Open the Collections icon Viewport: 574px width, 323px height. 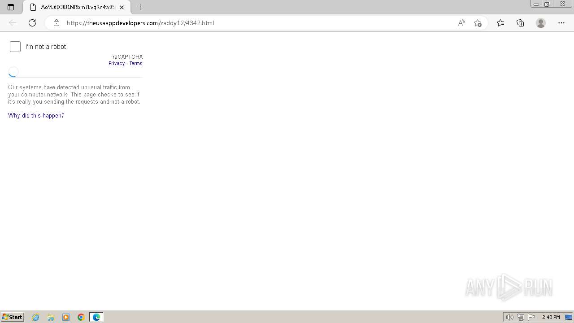(520, 23)
